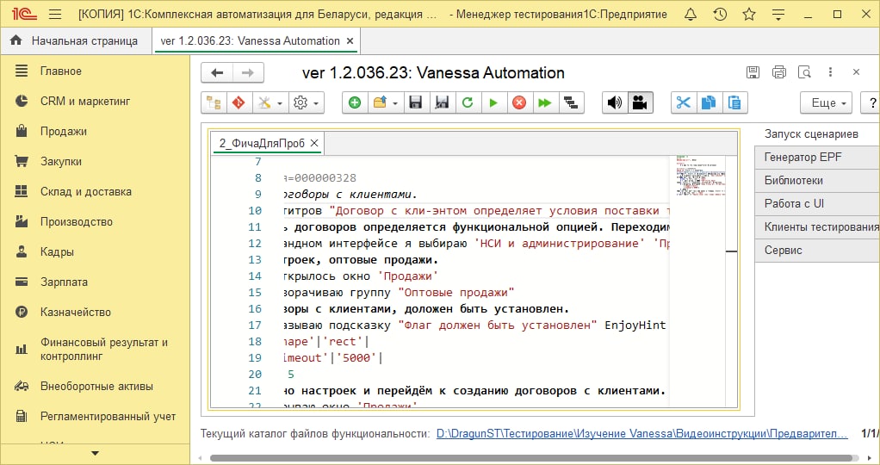Click the question mark help button
The height and width of the screenshot is (465, 880).
pyautogui.click(x=871, y=102)
